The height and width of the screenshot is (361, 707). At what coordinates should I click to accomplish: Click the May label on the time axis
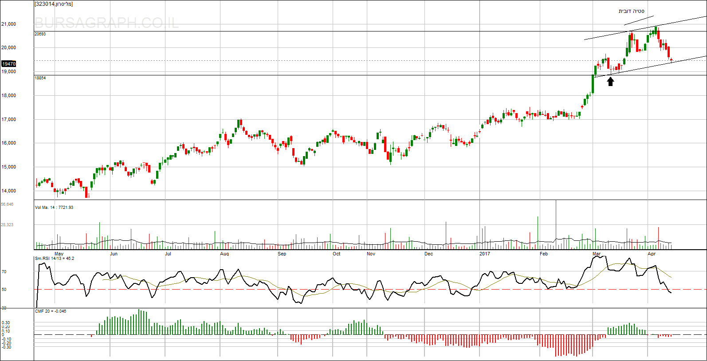pos(59,254)
